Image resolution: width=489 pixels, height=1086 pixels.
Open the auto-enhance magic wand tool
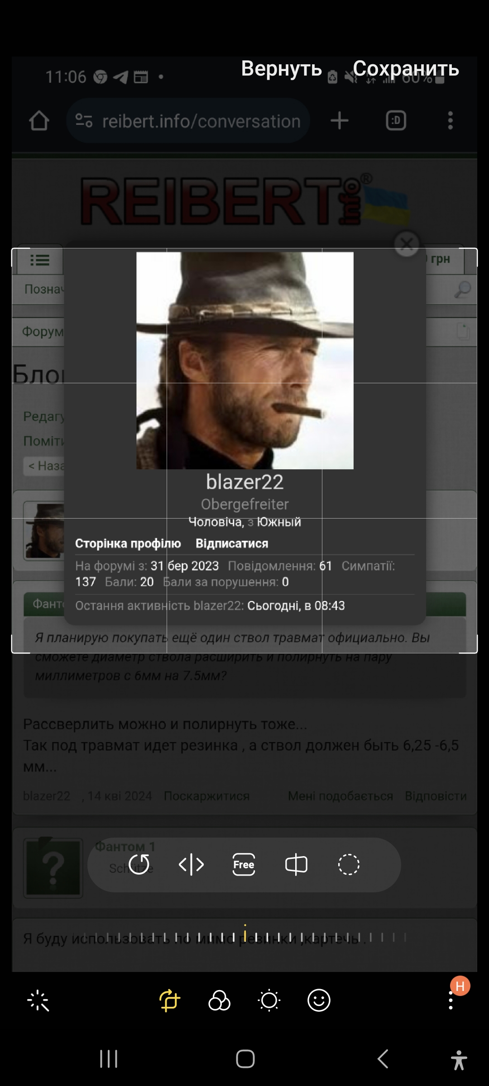tap(38, 1000)
